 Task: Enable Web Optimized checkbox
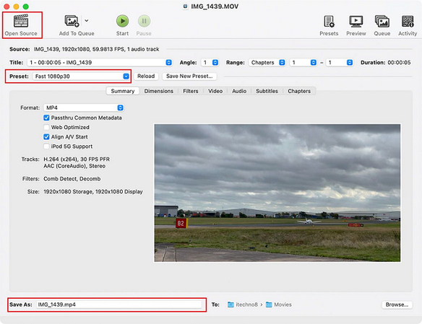point(46,127)
